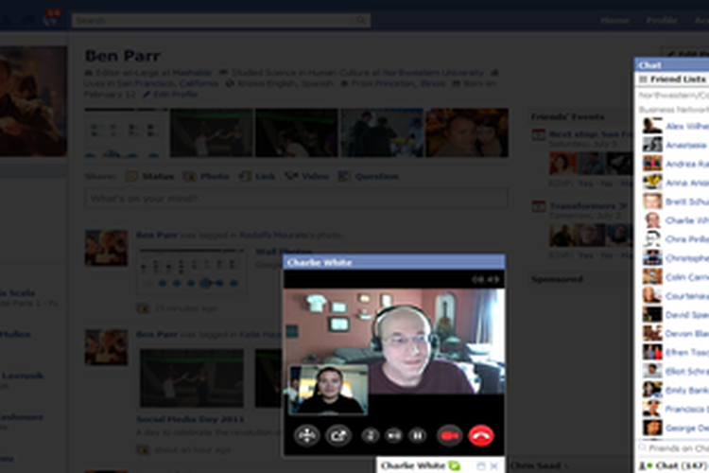Close the Charlie White chat tab
Image resolution: width=709 pixels, height=473 pixels.
pos(493,465)
